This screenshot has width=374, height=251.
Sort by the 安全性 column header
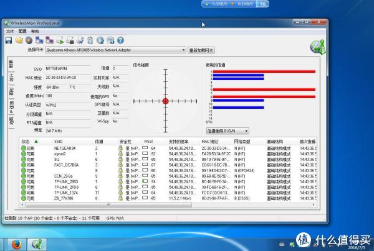pos(125,142)
